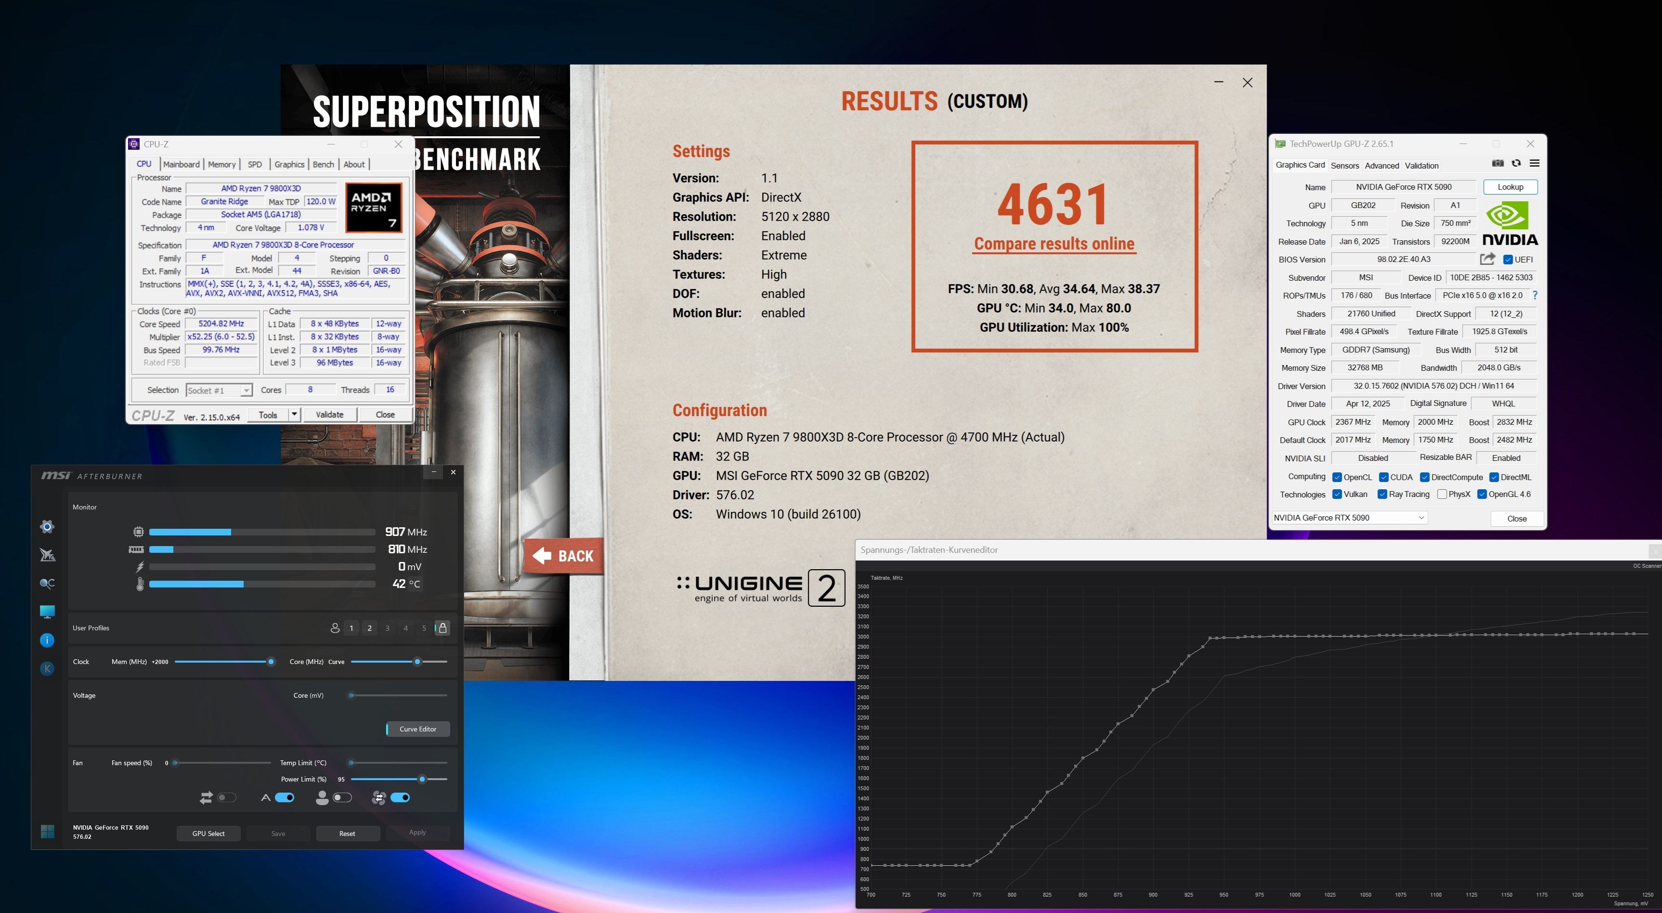The height and width of the screenshot is (913, 1662).
Task: Open the hardware monitor screen icon
Action: [x=47, y=611]
